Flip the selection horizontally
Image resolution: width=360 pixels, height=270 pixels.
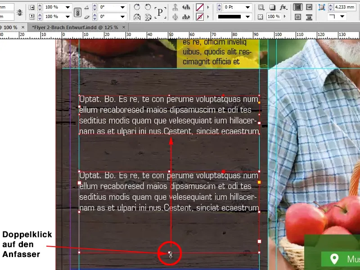click(137, 17)
